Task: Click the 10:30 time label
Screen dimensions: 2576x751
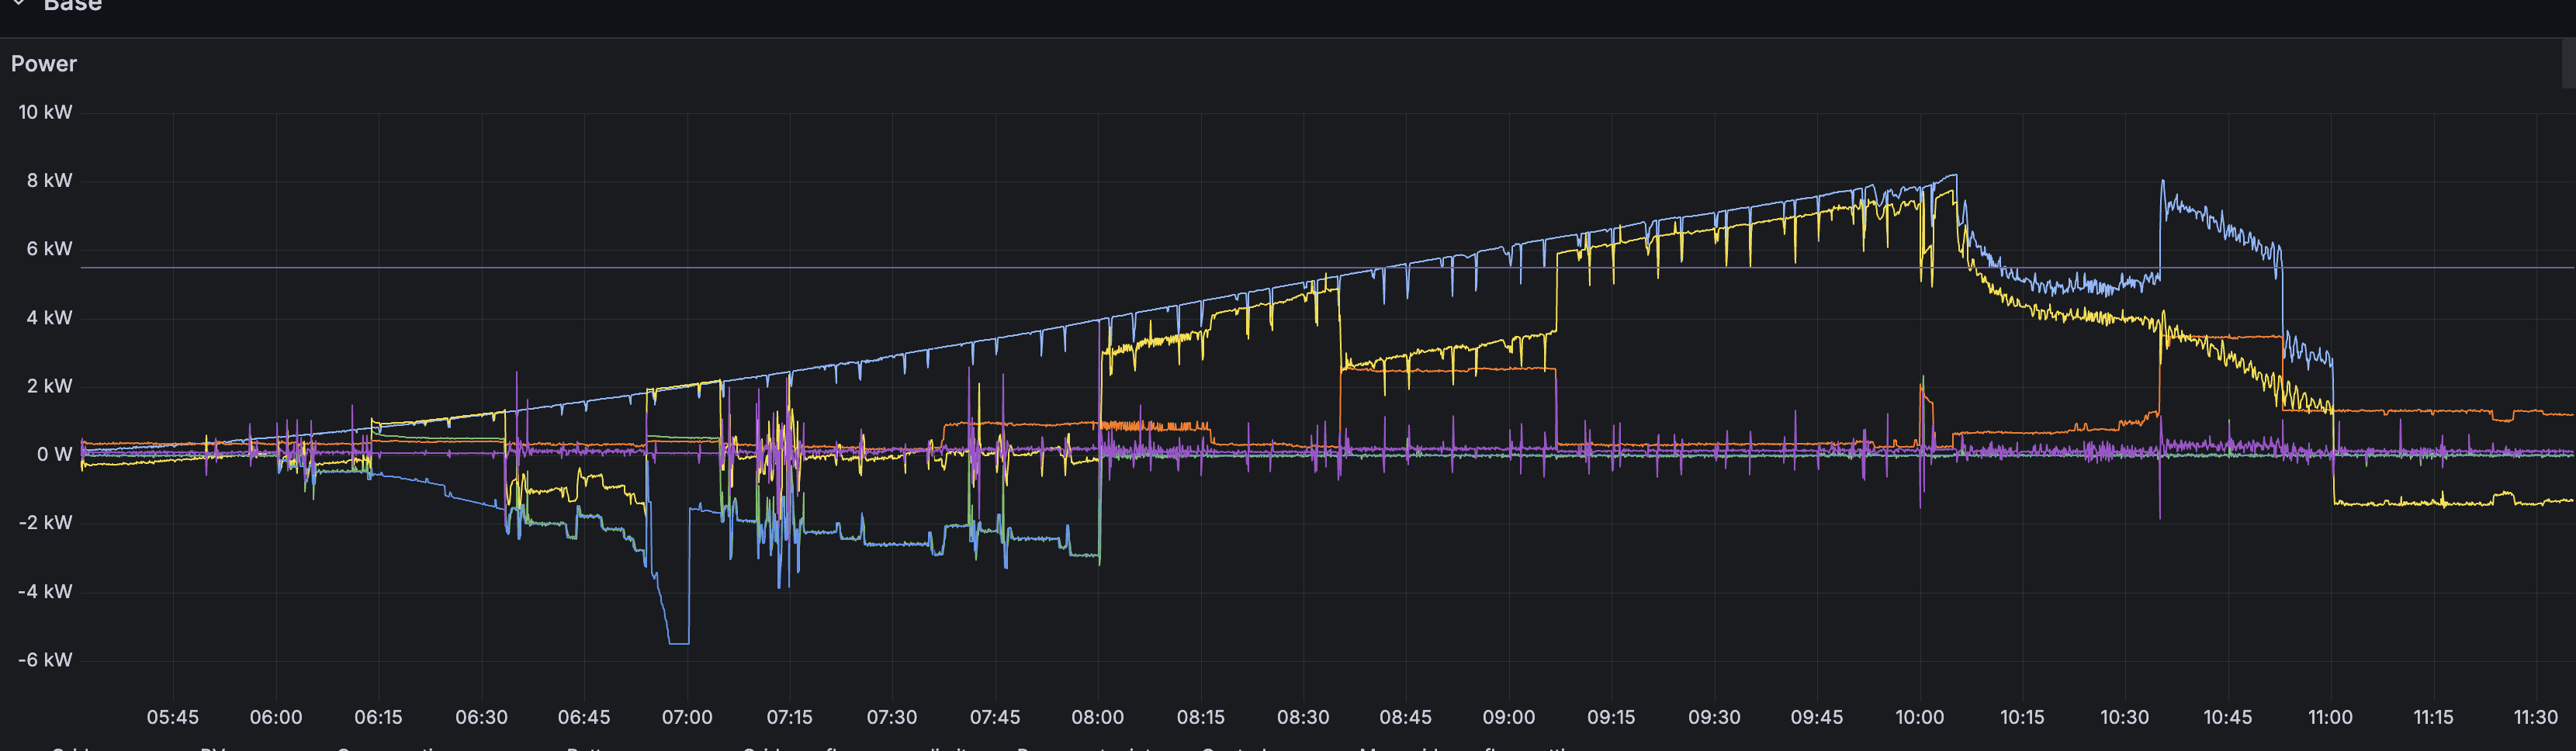Action: tap(2125, 717)
